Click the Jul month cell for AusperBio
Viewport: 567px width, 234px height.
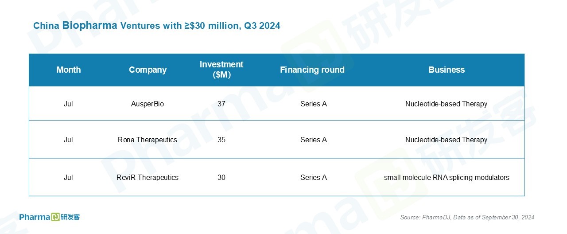pyautogui.click(x=68, y=104)
